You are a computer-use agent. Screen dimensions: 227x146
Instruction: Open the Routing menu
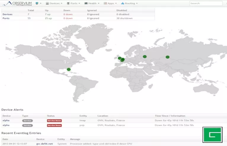[x=129, y=4]
